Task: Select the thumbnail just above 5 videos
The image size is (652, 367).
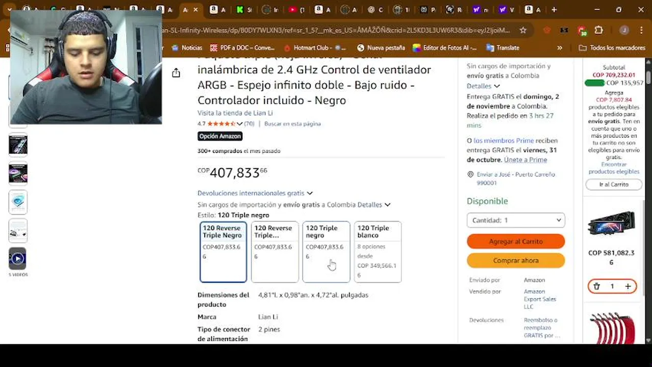Action: (18, 230)
